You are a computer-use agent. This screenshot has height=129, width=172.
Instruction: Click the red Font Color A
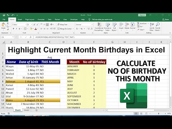click(x=35, y=29)
